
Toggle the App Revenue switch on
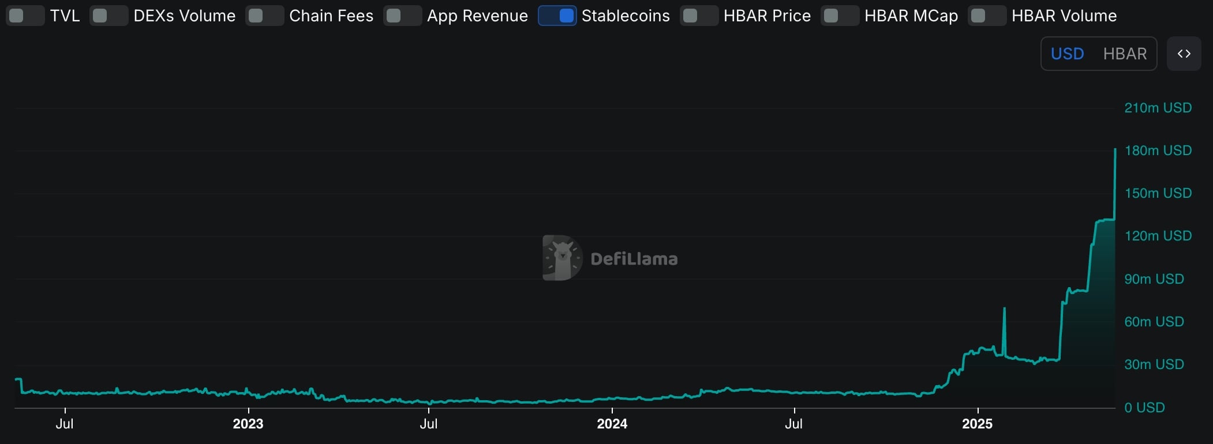click(402, 16)
